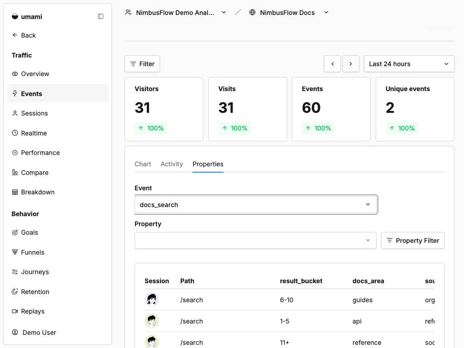Click the Journeys icon
The width and height of the screenshot is (464, 348).
coord(15,272)
